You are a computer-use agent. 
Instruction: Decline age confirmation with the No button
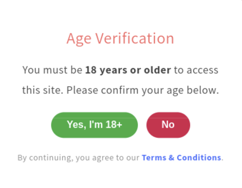pyautogui.click(x=168, y=125)
